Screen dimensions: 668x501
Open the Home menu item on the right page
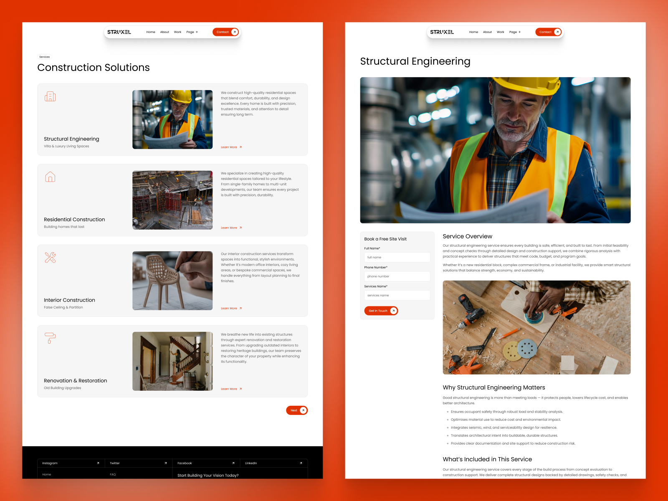473,32
